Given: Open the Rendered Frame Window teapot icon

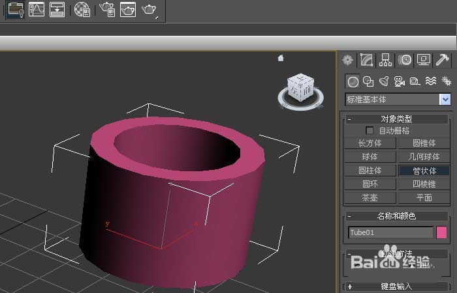Looking at the screenshot, I should click(x=128, y=9).
